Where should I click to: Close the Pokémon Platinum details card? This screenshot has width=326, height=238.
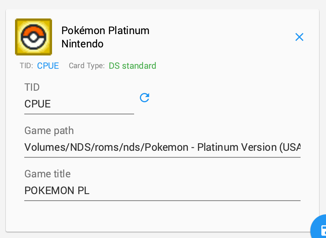coord(299,37)
